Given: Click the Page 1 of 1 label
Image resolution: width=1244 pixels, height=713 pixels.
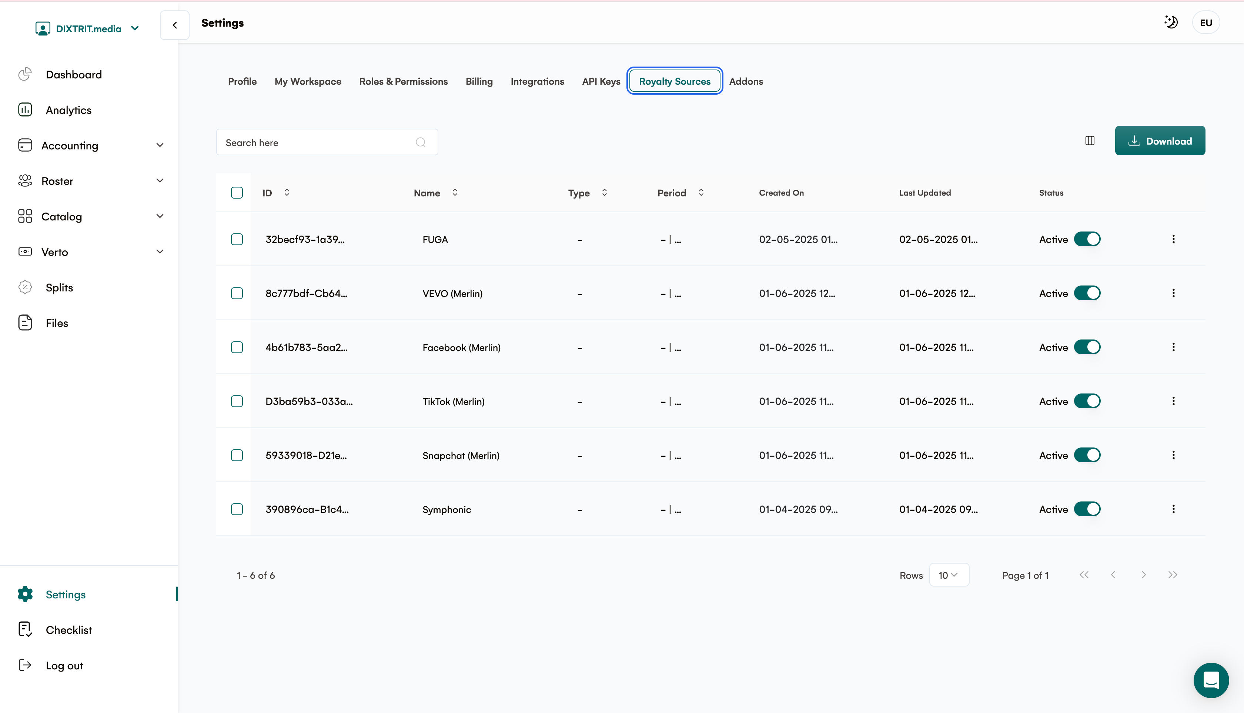Looking at the screenshot, I should point(1025,575).
